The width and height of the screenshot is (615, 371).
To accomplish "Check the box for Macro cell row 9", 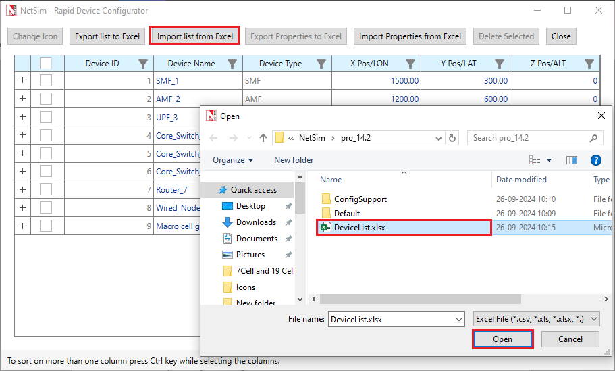I will 46,226.
